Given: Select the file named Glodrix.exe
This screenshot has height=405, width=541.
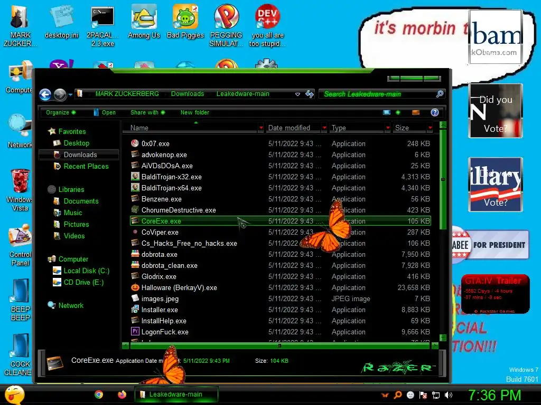Looking at the screenshot, I should coord(158,276).
